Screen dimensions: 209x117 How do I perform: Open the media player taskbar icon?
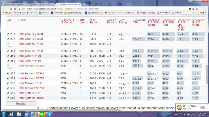[x=26, y=114]
